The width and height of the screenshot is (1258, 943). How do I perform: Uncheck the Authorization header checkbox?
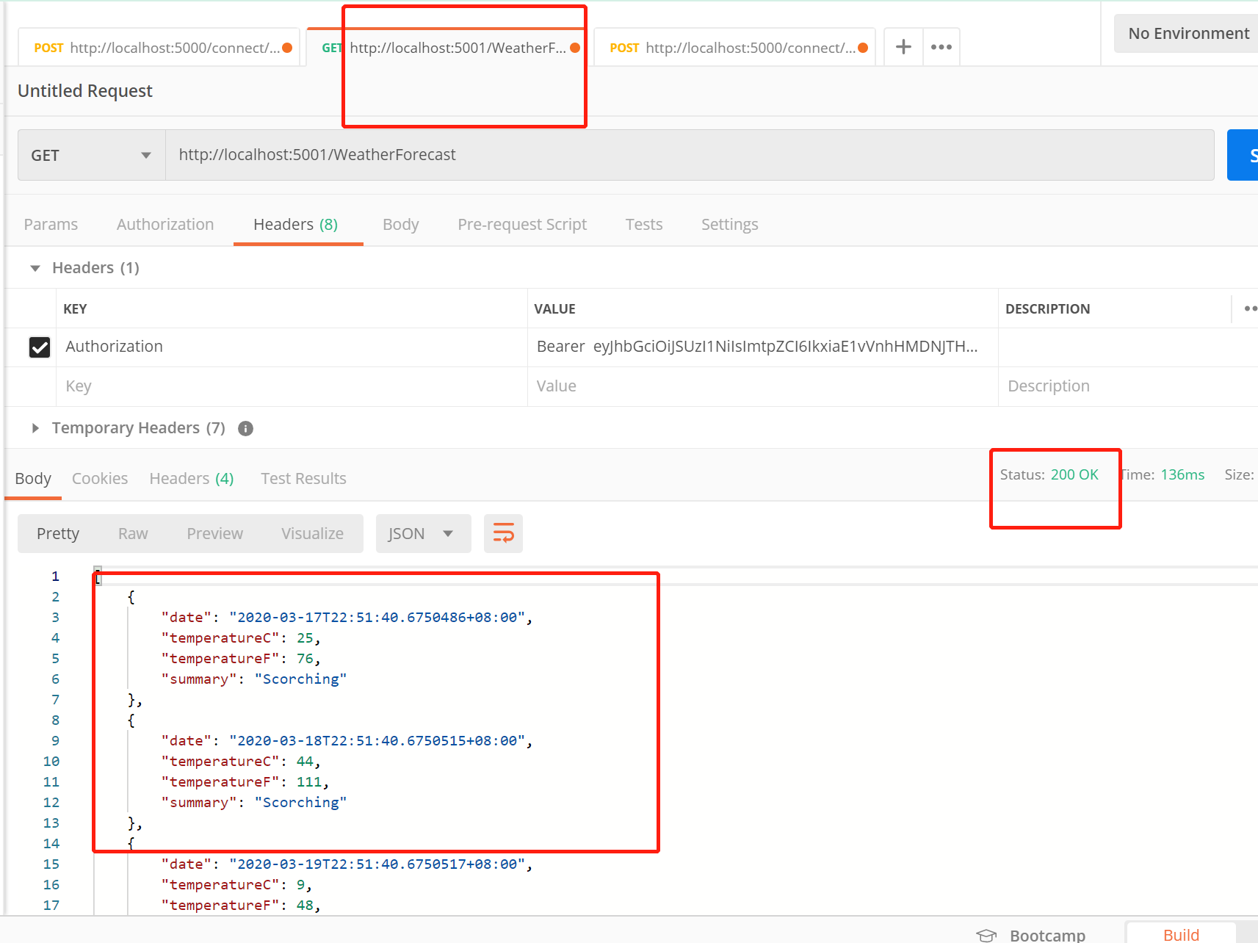(40, 347)
